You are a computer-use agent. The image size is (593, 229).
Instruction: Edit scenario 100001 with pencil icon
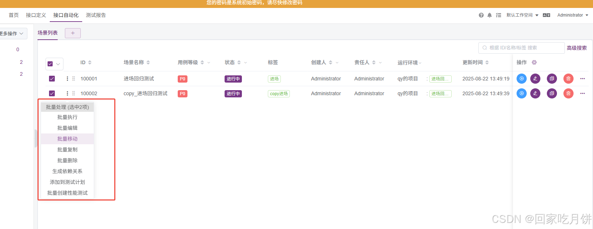(x=535, y=79)
